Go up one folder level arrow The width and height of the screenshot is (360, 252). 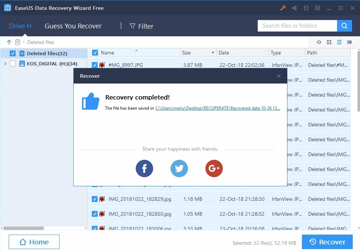coord(9,42)
